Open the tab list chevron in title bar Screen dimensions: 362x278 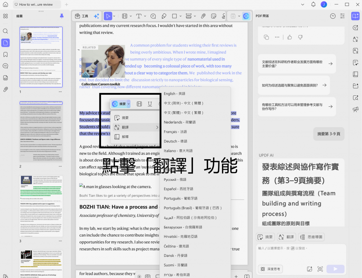point(303,4)
